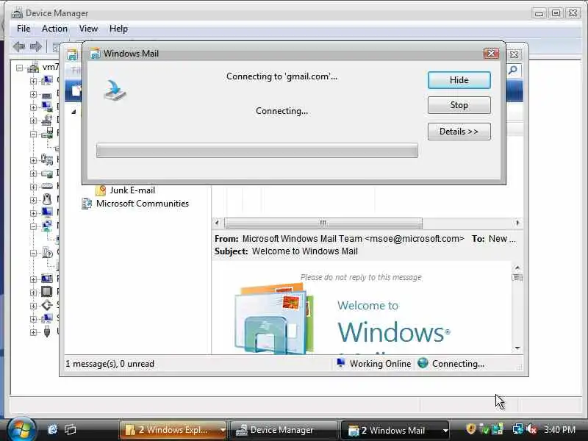Click the preview pane scroll-up arrow
The width and height of the screenshot is (588, 441).
(x=517, y=268)
